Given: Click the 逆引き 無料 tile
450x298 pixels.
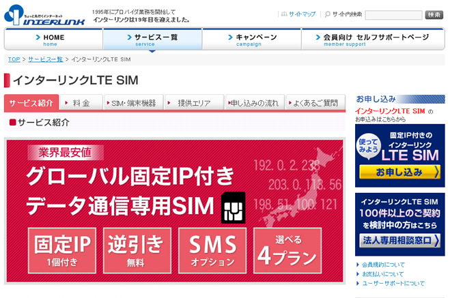Looking at the screenshot, I should (x=137, y=250).
